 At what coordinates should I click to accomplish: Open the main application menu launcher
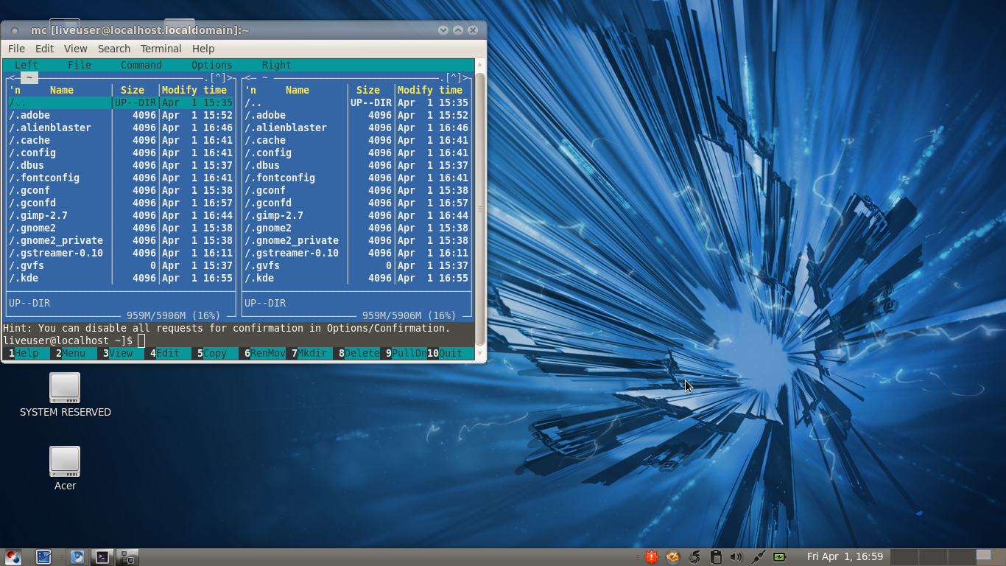point(13,557)
